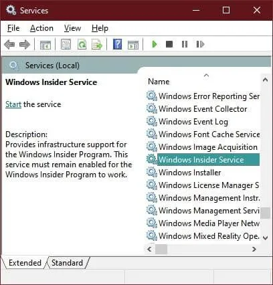Viewport: 273px width, 285px height.
Task: Select Windows Mixed Reality Ope. text
Action: tap(209, 236)
